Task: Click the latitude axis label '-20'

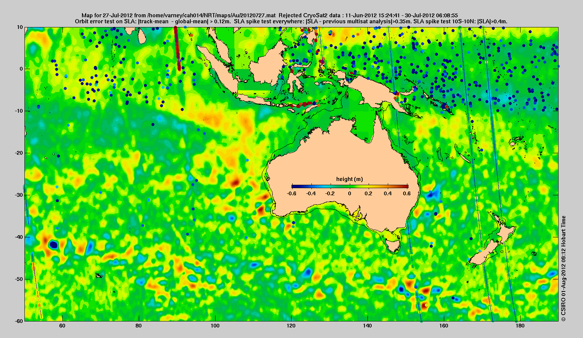Action: 19,153
